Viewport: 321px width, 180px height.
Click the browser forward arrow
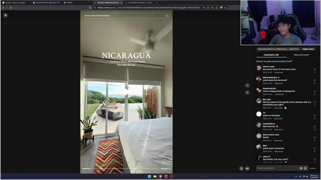7,7
